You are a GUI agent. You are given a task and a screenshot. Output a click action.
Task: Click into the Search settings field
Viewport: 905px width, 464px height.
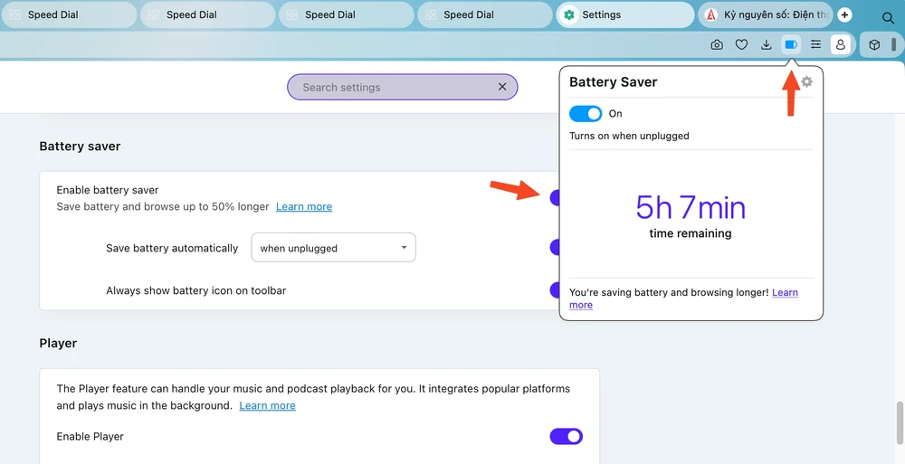pyautogui.click(x=394, y=87)
